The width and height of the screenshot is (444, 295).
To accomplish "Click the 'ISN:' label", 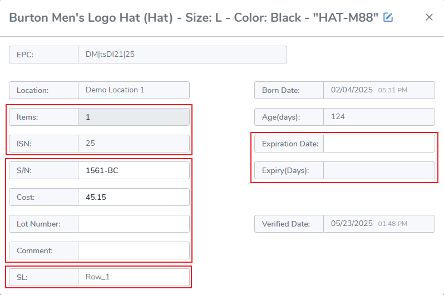I will coord(24,144).
